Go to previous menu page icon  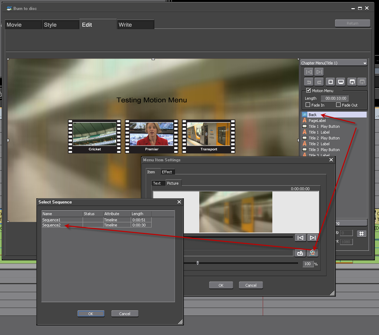coord(309,72)
